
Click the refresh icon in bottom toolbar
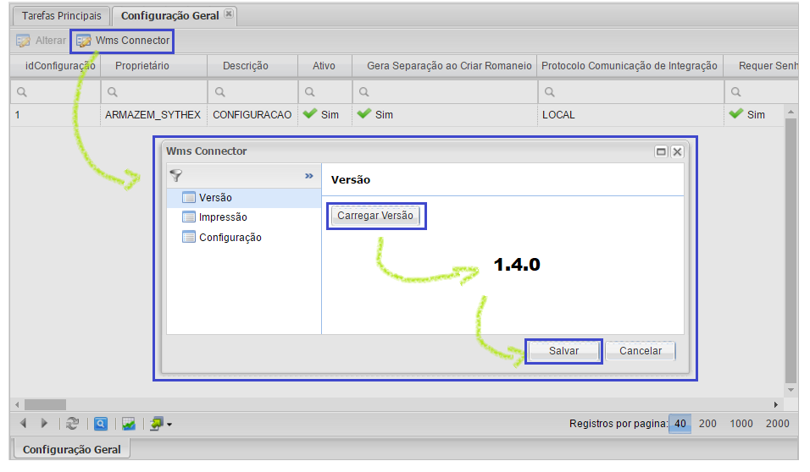(72, 424)
